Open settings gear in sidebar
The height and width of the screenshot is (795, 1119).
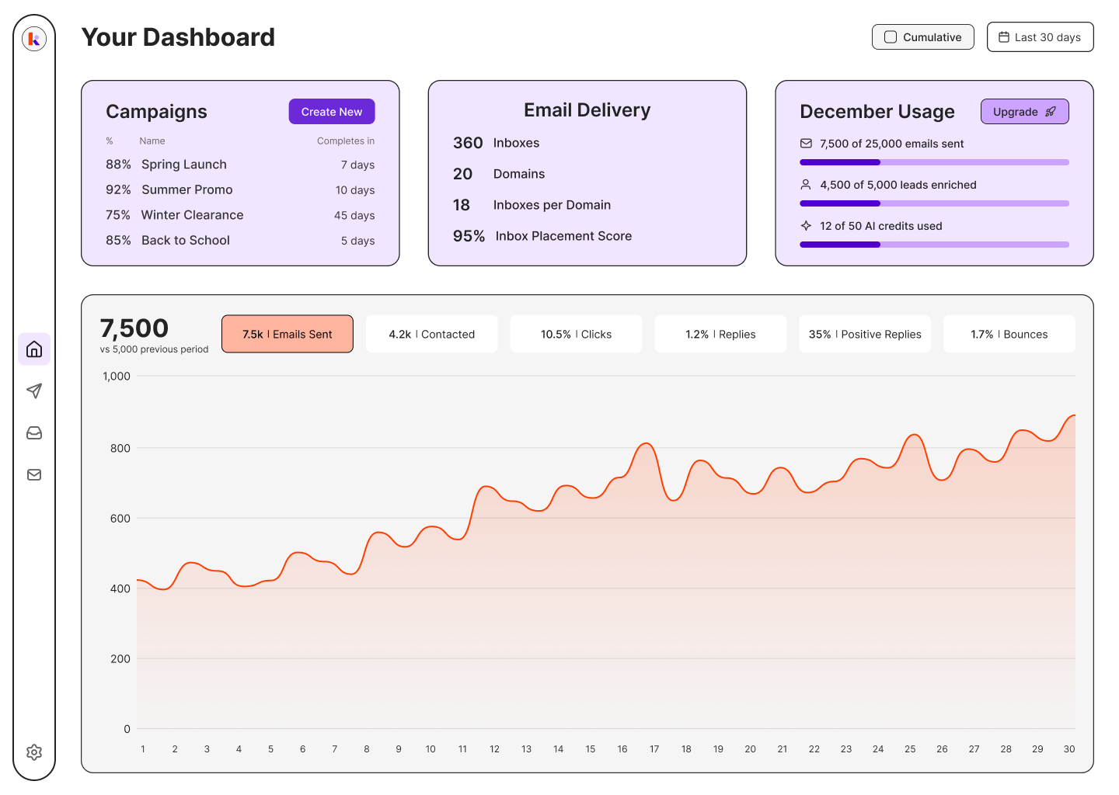pyautogui.click(x=34, y=752)
